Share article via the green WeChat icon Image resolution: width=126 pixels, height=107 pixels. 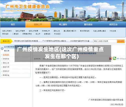[x=114, y=58]
